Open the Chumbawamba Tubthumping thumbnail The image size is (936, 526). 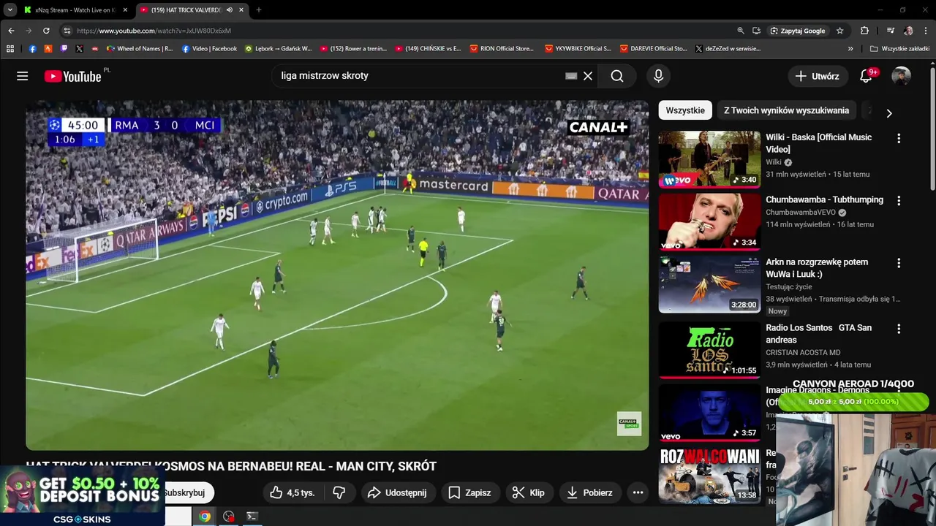tap(709, 222)
